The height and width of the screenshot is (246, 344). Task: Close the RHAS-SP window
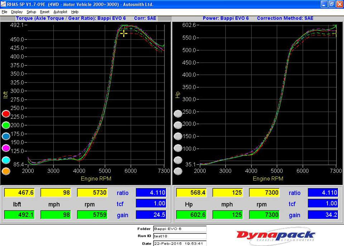(x=339, y=4)
